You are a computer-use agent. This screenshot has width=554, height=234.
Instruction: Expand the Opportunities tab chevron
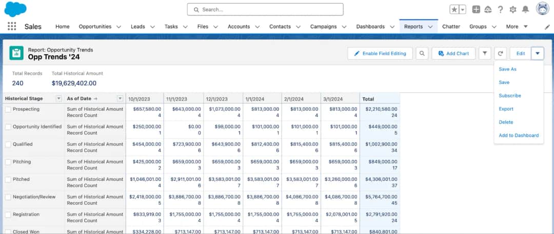[x=118, y=27]
